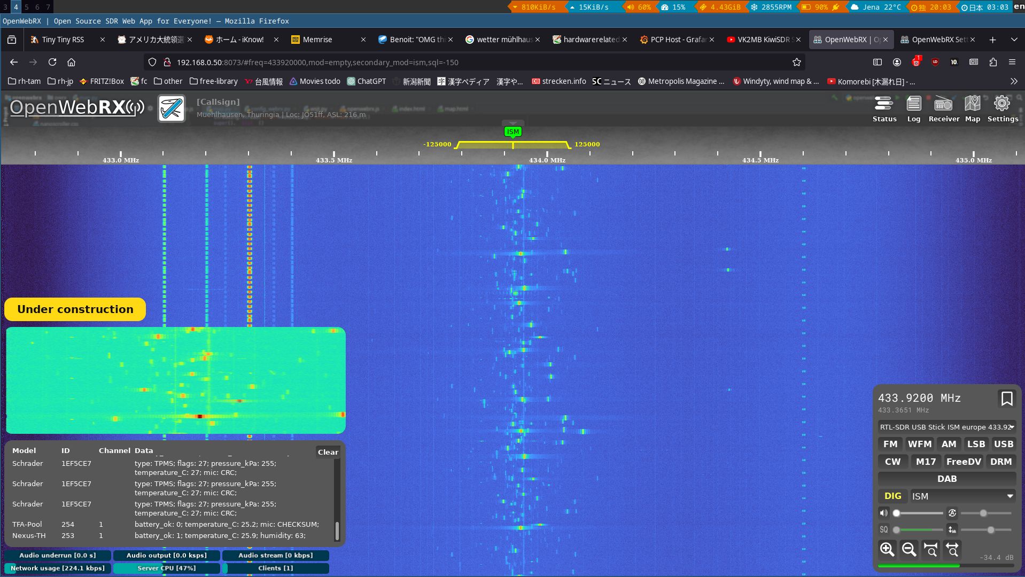
Task: Zoom in the waterfall with magnifier plus
Action: (887, 549)
